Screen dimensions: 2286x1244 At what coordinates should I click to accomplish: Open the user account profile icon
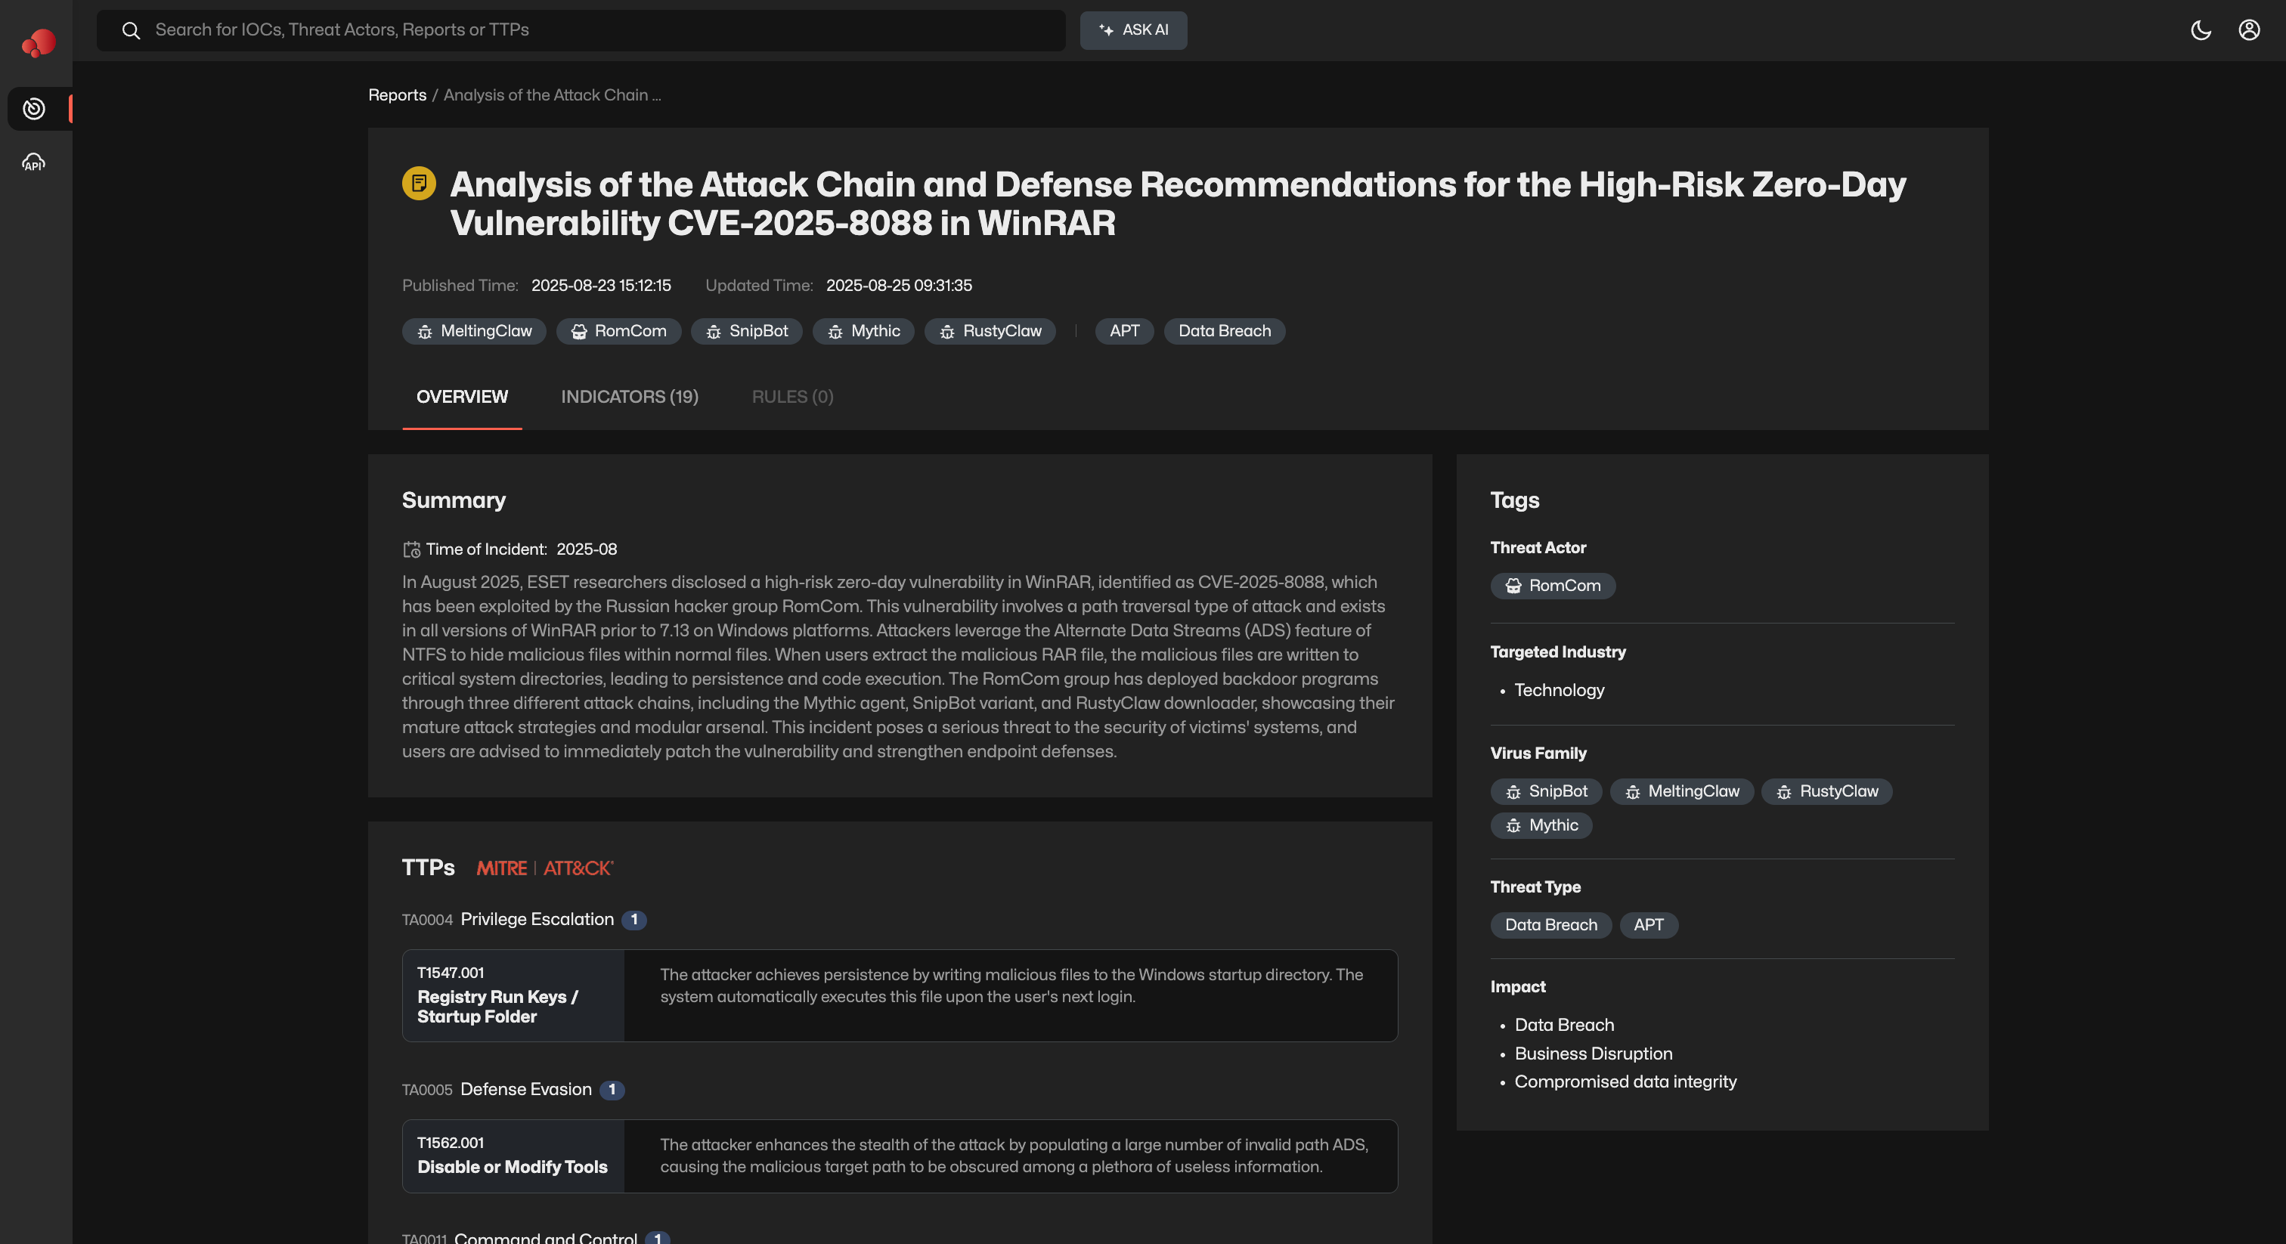[x=2248, y=30]
